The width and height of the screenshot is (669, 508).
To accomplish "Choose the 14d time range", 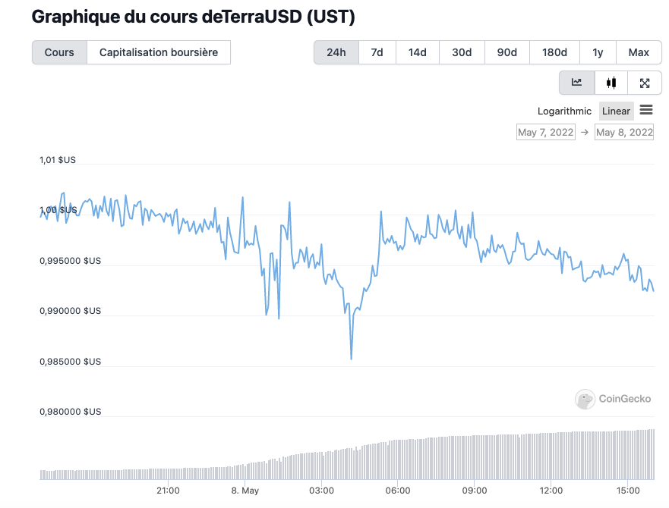I will click(x=417, y=52).
